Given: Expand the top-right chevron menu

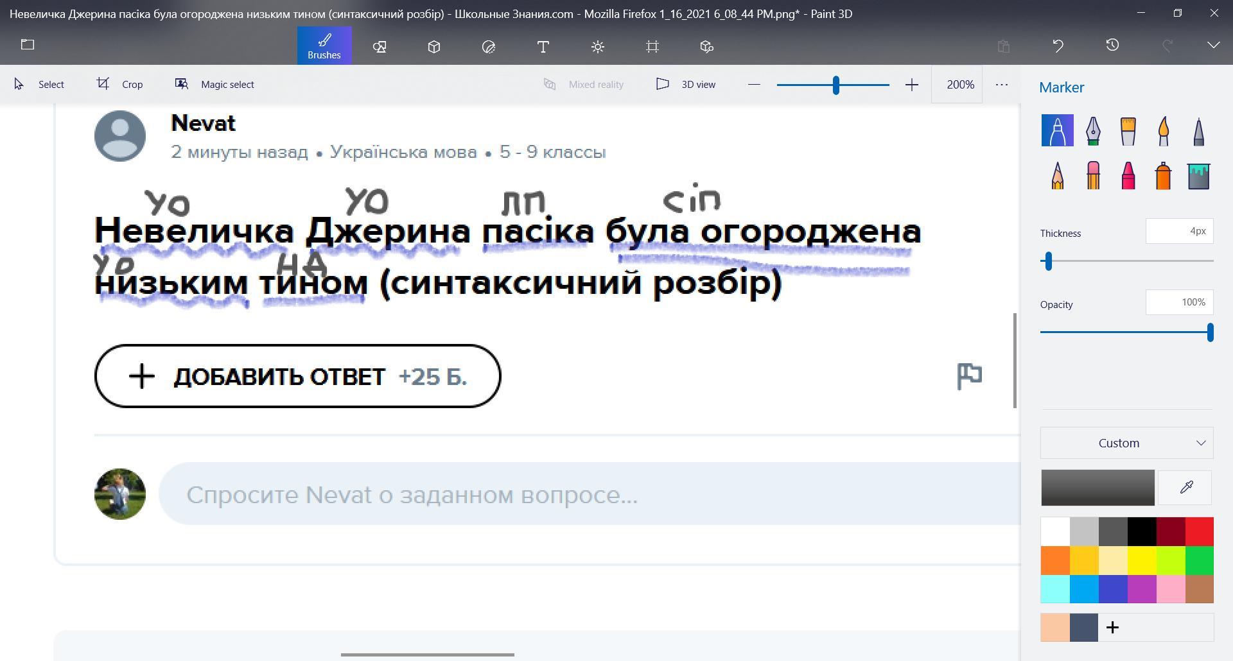Looking at the screenshot, I should [x=1213, y=45].
